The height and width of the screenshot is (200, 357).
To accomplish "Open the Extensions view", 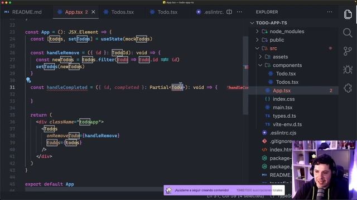I will (348, 88).
